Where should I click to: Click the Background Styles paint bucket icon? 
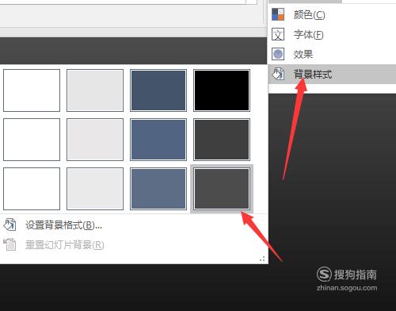coord(278,74)
